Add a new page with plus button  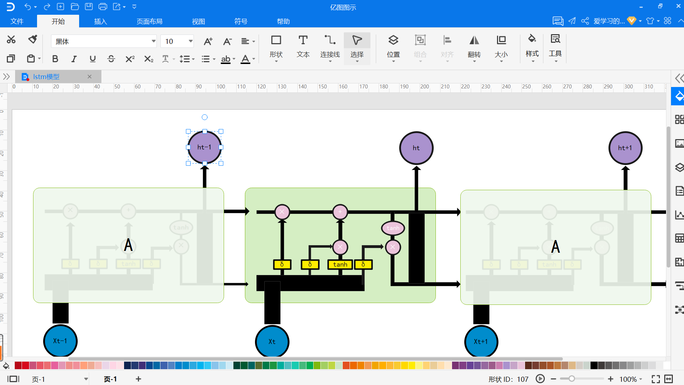(x=138, y=379)
